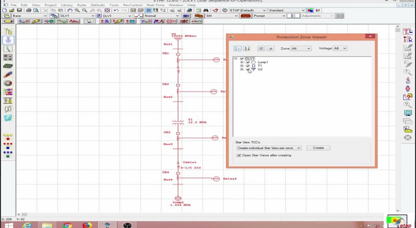This screenshot has height=228, width=416.
Task: Select the Pan hand tool
Action: 70,10
